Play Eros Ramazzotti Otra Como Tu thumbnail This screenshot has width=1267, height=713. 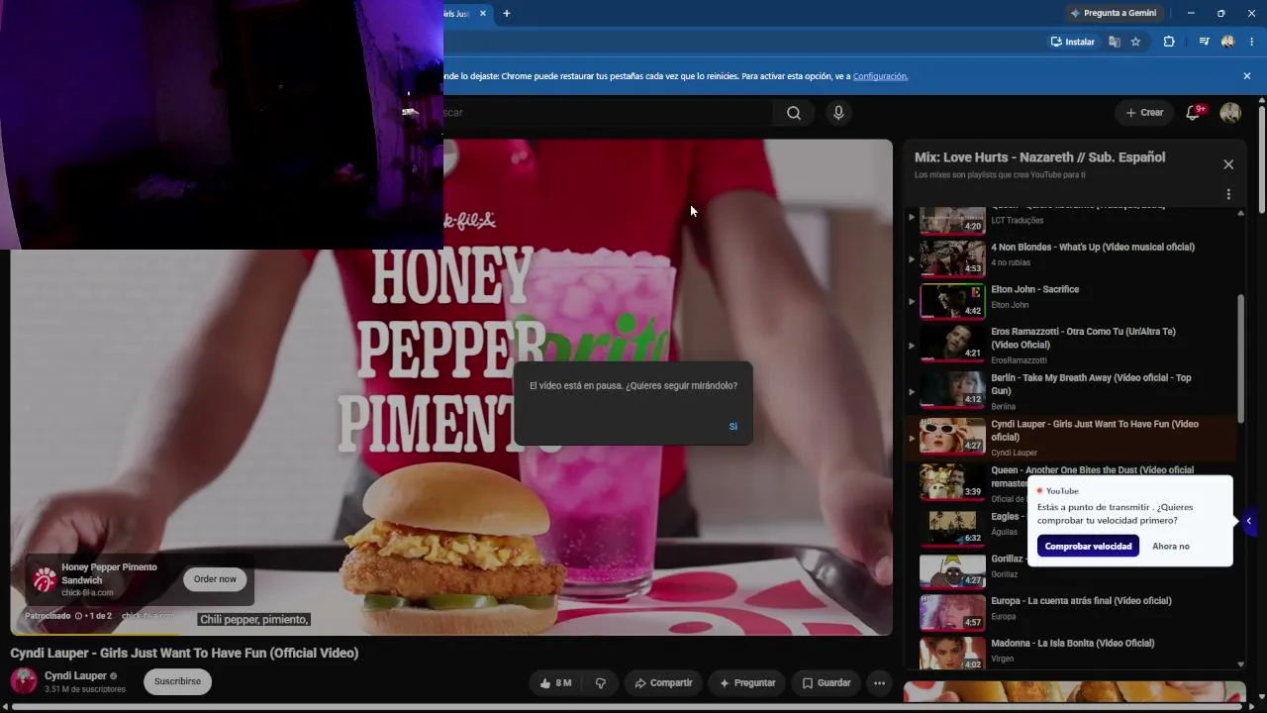[x=952, y=343]
